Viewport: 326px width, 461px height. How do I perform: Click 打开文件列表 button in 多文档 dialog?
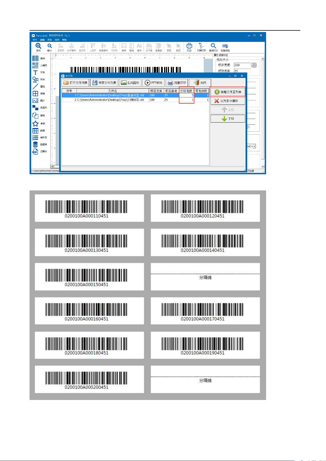click(75, 83)
